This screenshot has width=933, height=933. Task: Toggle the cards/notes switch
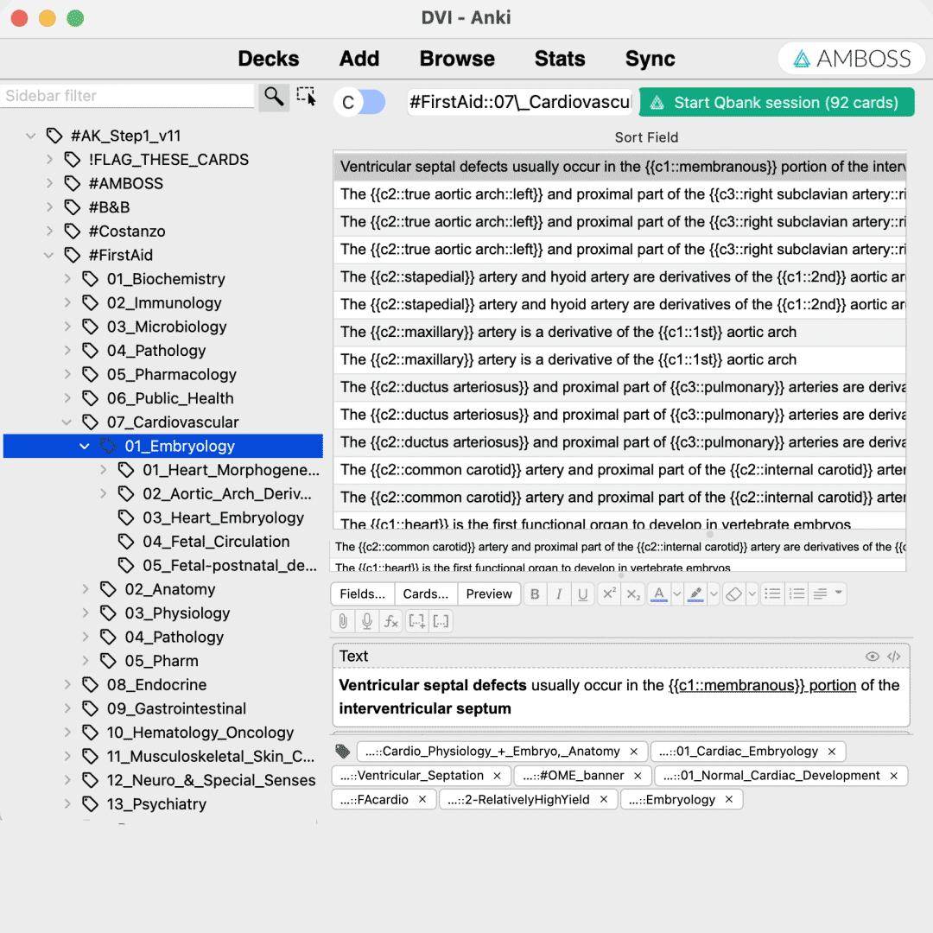(360, 102)
